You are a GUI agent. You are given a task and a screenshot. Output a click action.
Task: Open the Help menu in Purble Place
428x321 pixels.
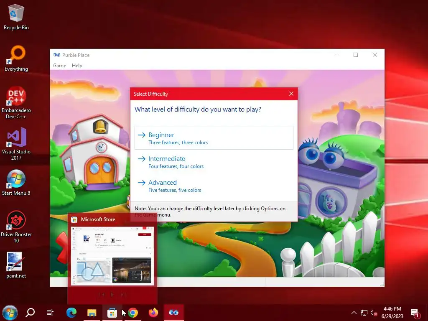[x=77, y=66]
